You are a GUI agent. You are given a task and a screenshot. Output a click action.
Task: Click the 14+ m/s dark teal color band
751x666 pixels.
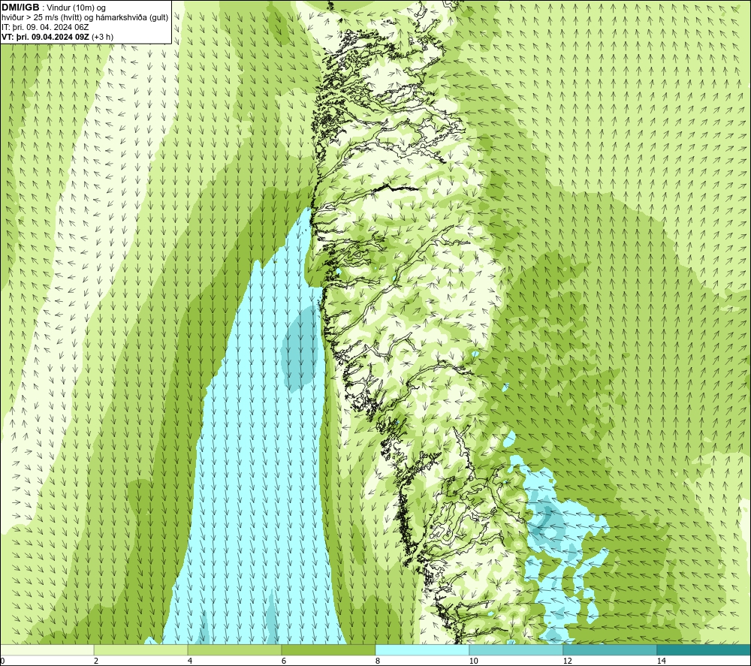pyautogui.click(x=704, y=649)
